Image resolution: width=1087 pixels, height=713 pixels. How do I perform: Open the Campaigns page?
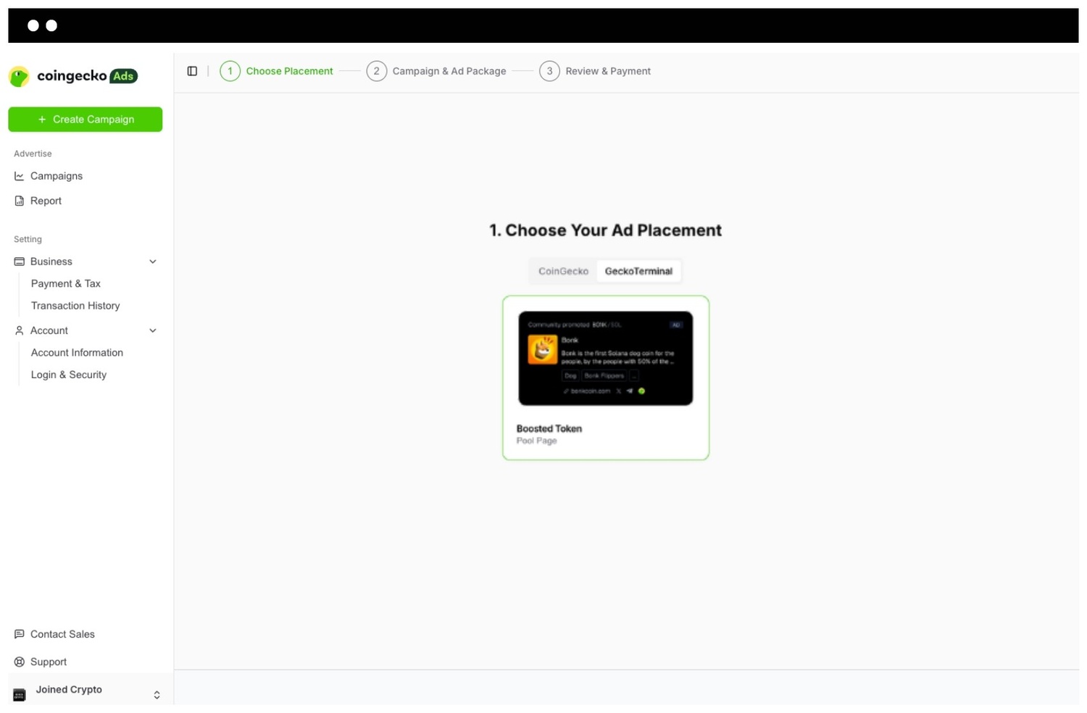(57, 176)
